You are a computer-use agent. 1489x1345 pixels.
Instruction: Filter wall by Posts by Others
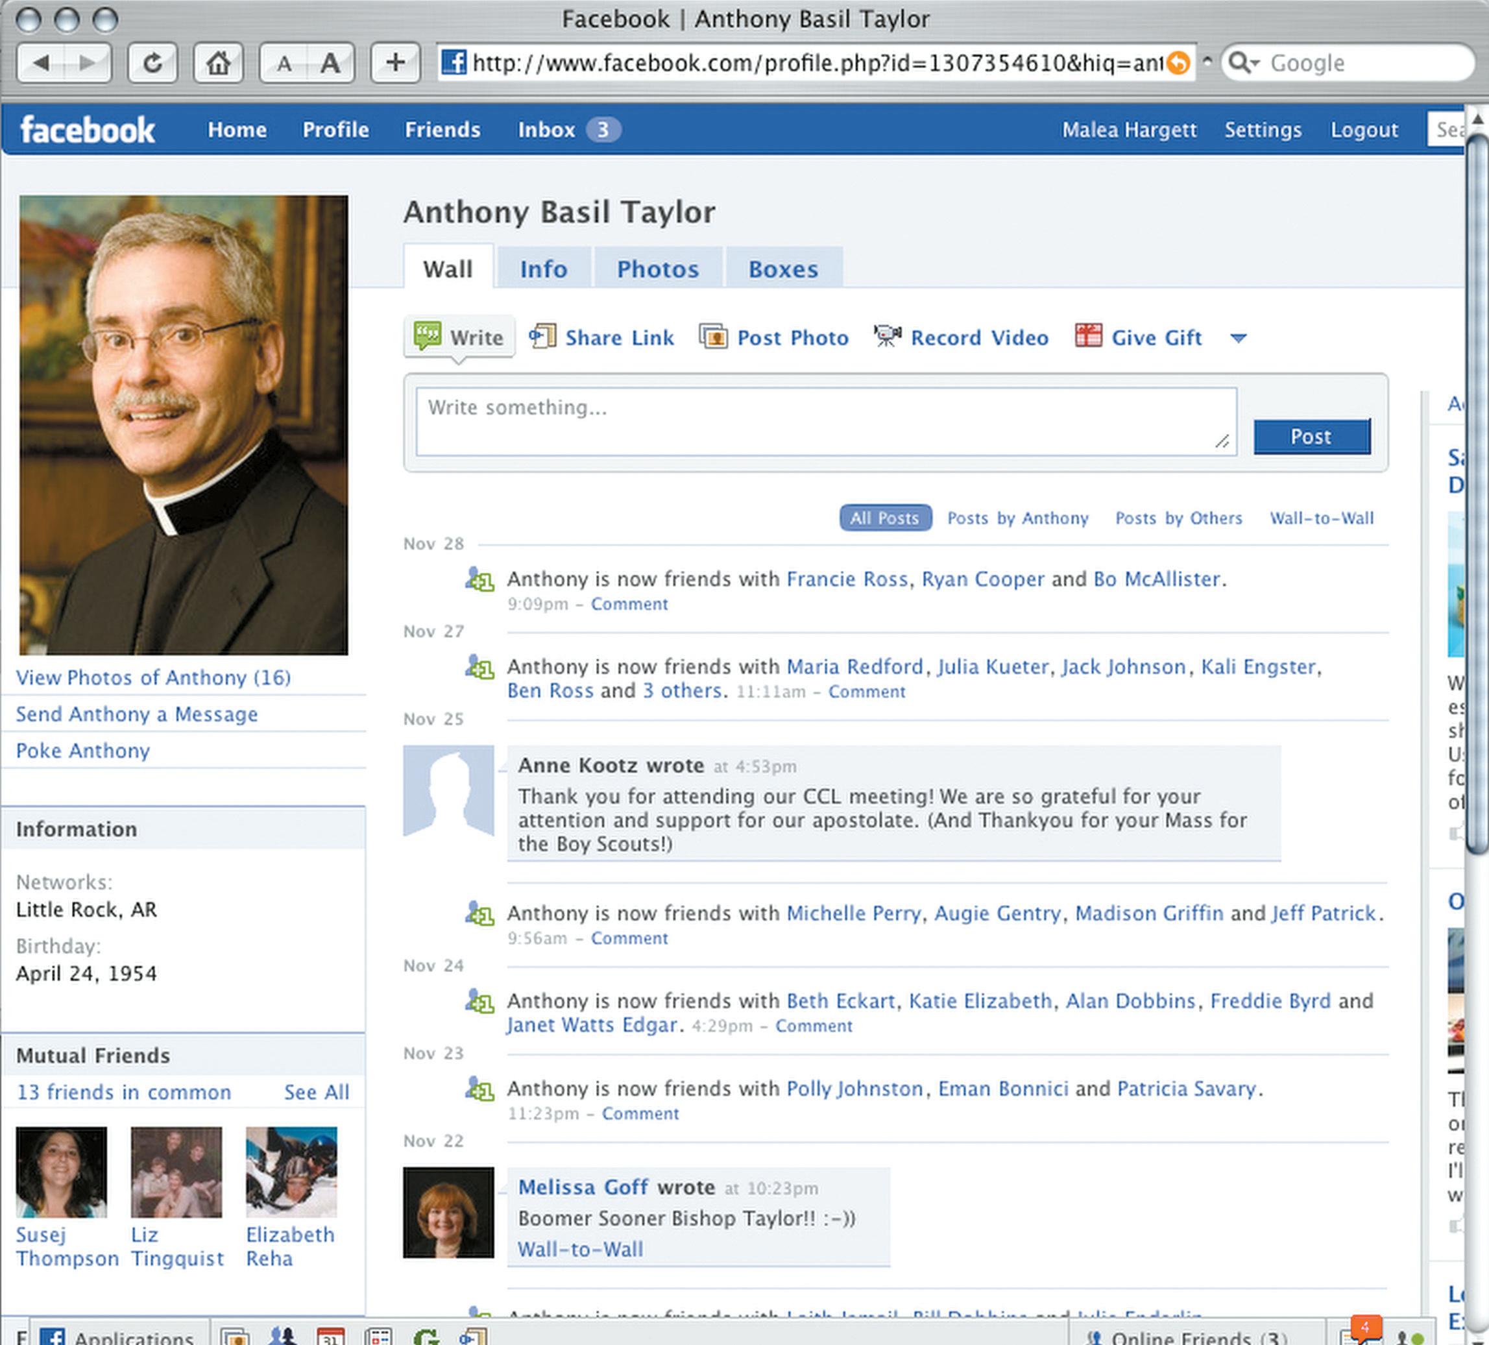[x=1178, y=518]
